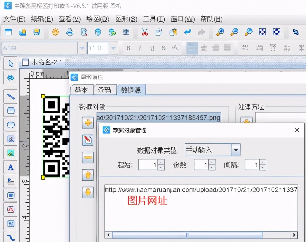Viewport: 306px width, 242px height.
Task: Toggle strikethrough formatting S
Action: pyautogui.click(x=164, y=48)
